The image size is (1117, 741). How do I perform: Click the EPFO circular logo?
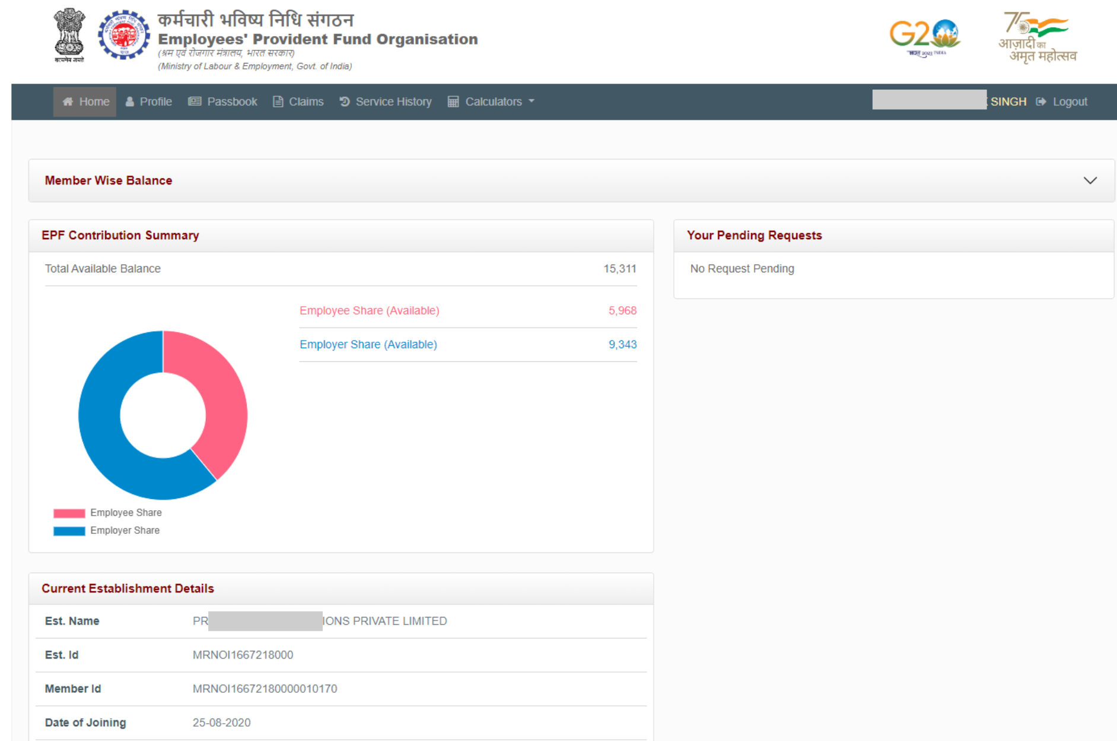[x=124, y=35]
